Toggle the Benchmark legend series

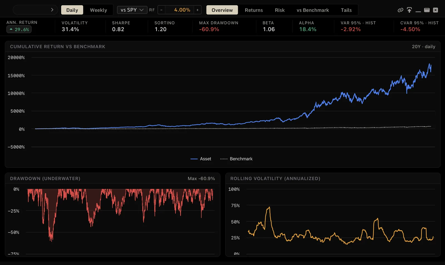tap(236, 159)
